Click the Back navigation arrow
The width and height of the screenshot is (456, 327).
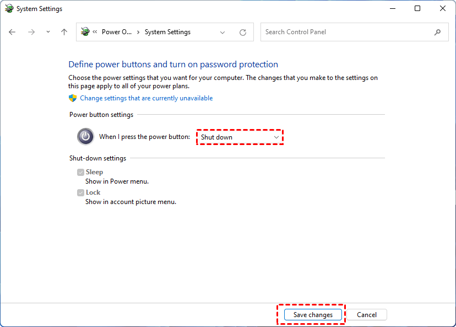point(13,32)
